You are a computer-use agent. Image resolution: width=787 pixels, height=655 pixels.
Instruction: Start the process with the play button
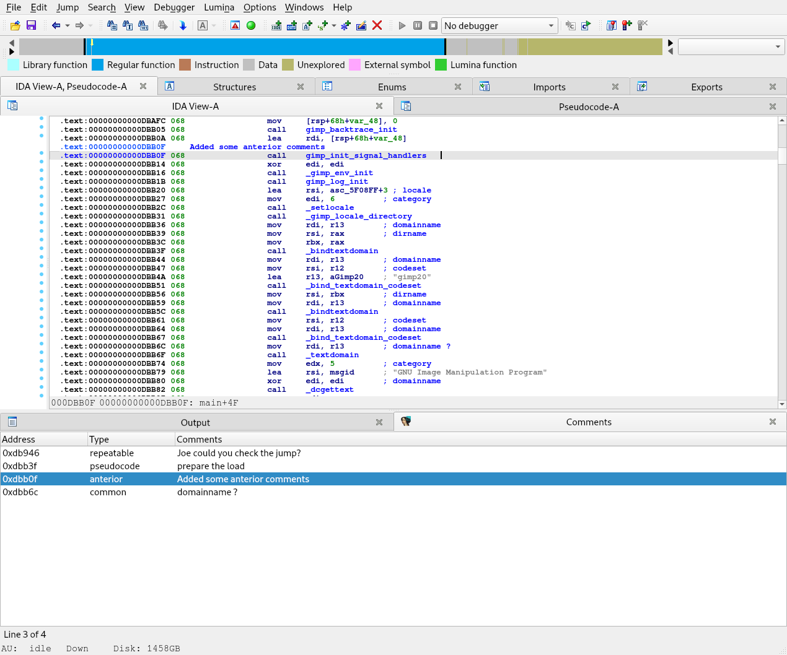tap(402, 25)
